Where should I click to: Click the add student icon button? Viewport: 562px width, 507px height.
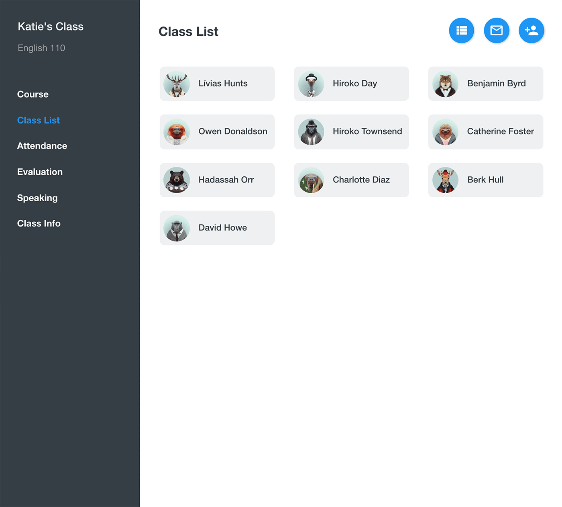[x=531, y=31]
